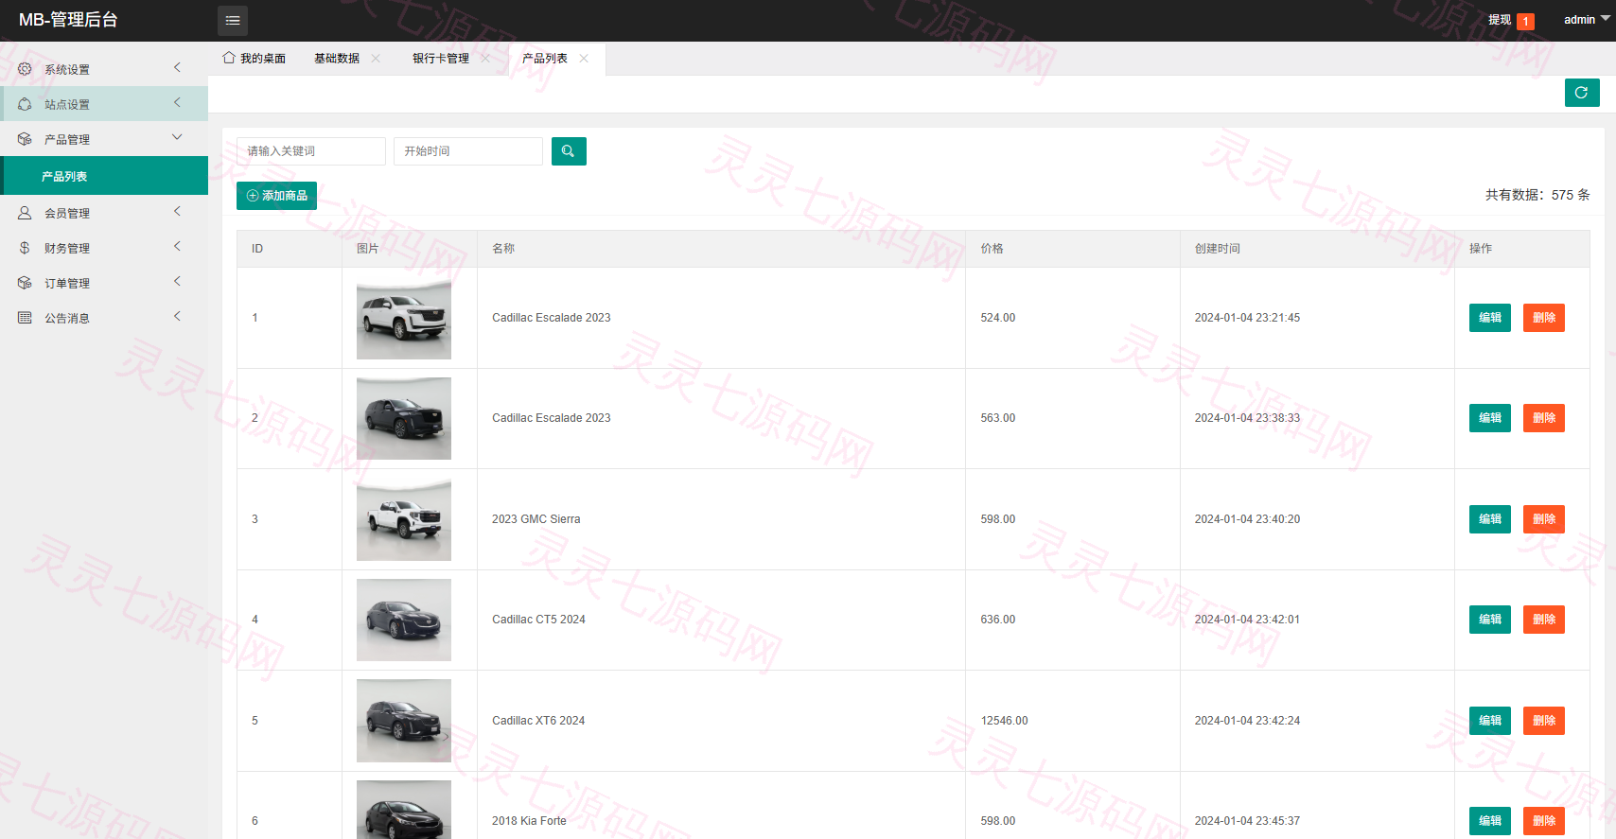The height and width of the screenshot is (839, 1616).
Task: Close the 基础数据 tab
Action: (x=376, y=59)
